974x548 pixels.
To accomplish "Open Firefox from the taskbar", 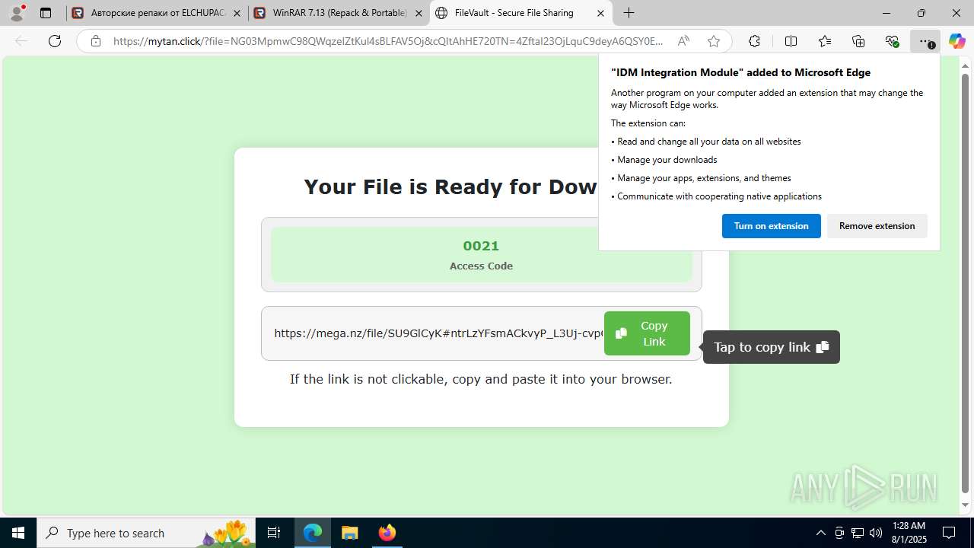I will click(x=387, y=533).
